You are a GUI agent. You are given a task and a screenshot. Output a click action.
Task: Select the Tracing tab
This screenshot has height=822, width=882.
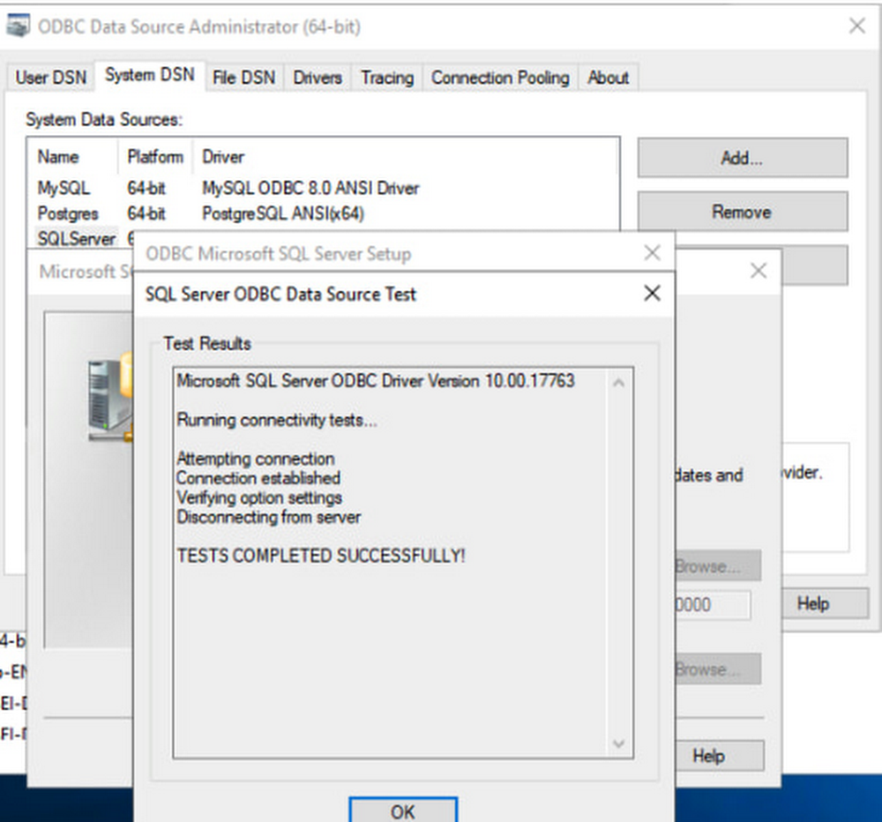pyautogui.click(x=386, y=78)
